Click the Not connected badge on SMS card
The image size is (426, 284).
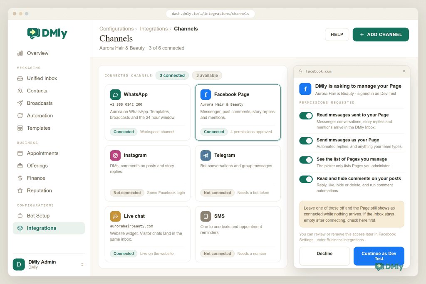(x=217, y=254)
